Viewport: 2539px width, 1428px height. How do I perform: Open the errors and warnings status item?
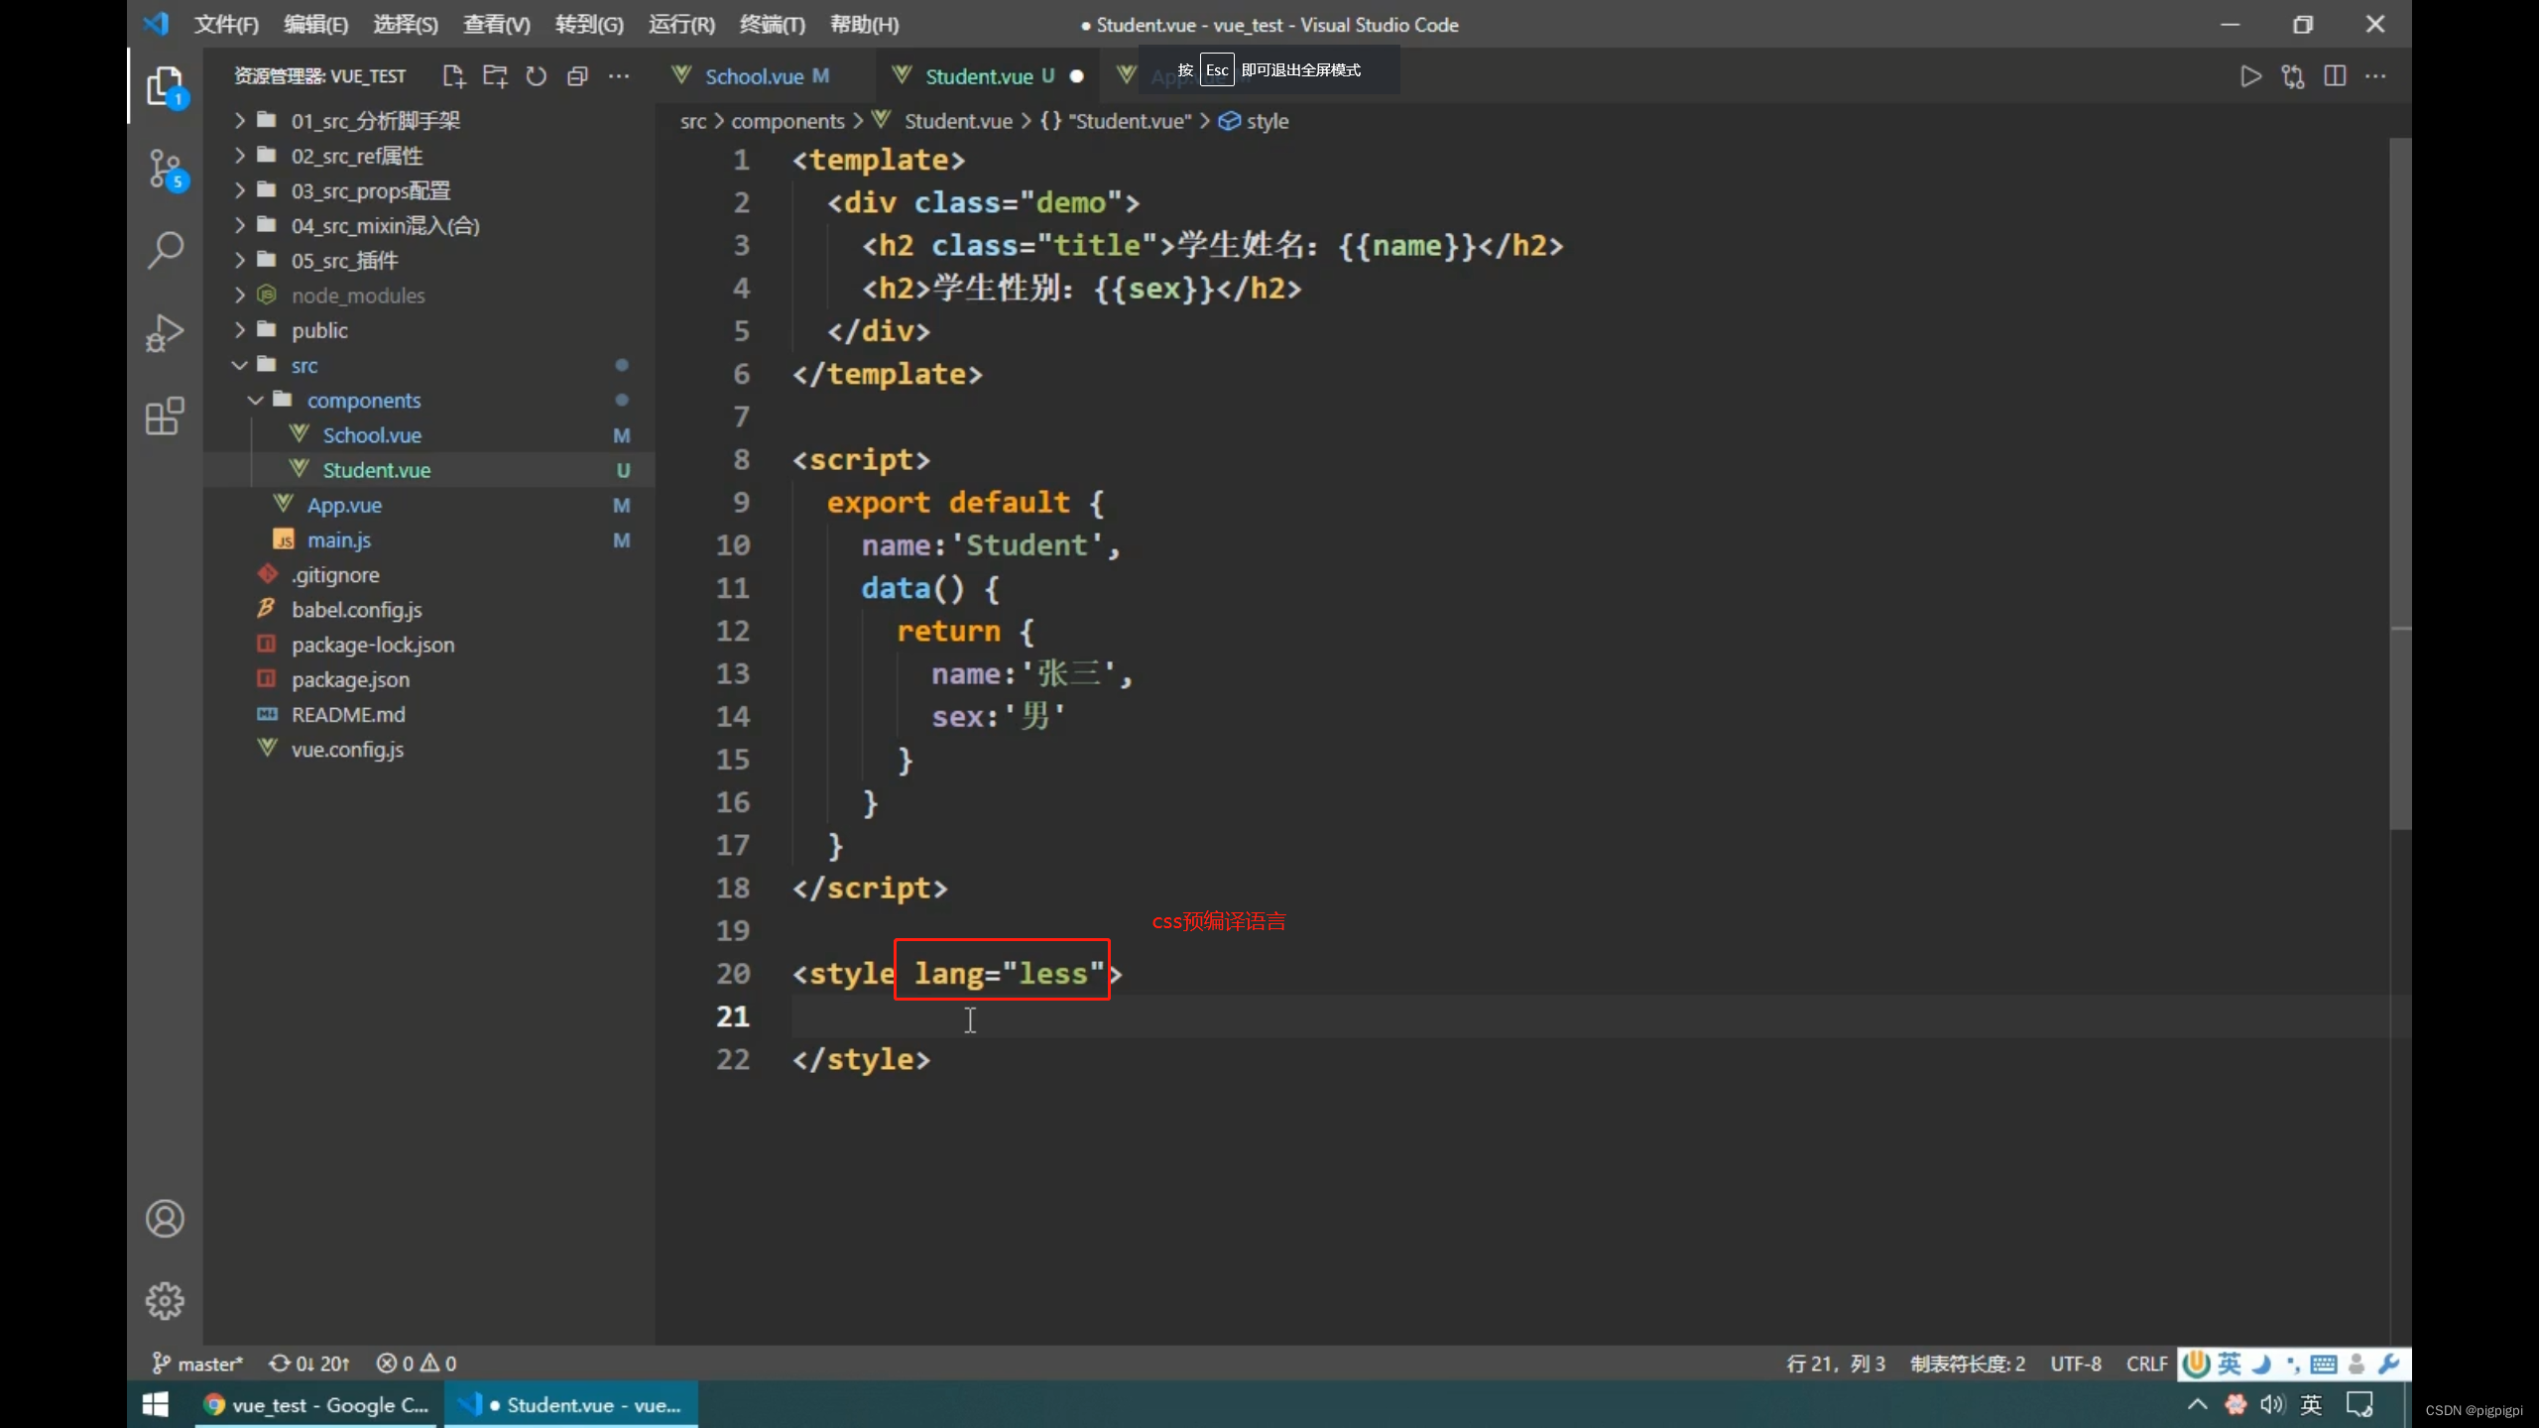pos(417,1364)
